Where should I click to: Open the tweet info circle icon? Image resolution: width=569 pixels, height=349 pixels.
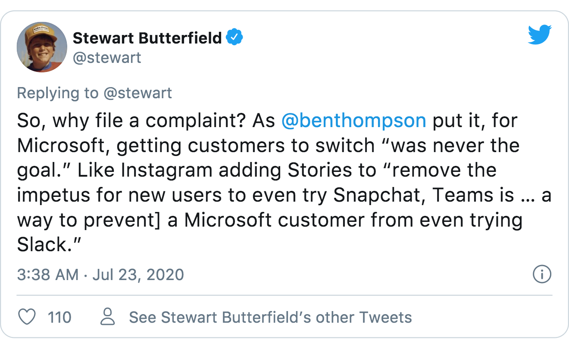[542, 274]
